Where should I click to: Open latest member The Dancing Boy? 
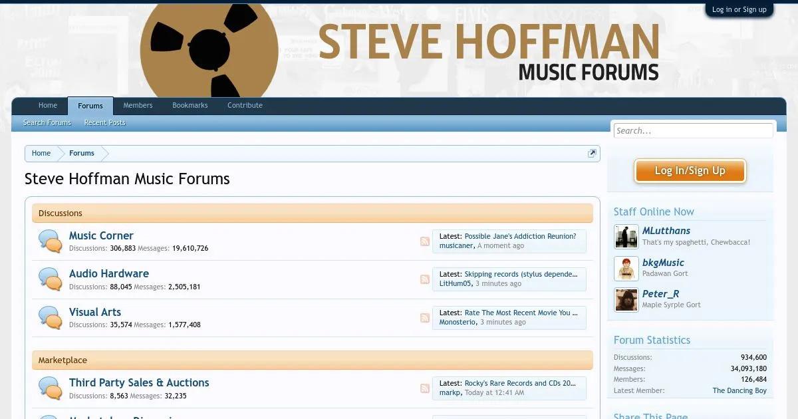pos(739,390)
